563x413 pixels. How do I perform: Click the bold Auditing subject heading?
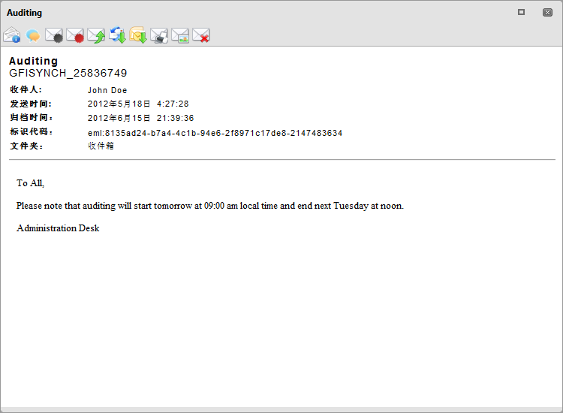33,61
